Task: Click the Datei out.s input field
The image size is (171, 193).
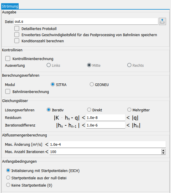Action: (86, 21)
